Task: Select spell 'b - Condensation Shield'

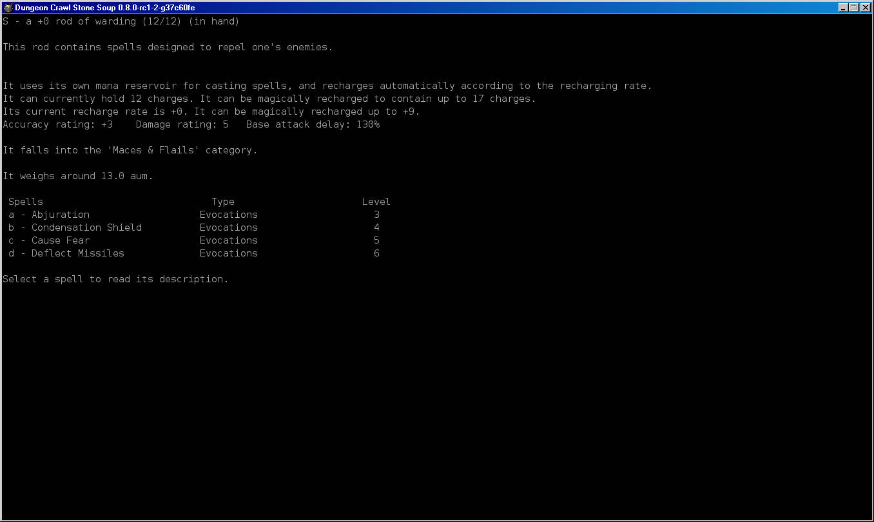Action: 75,227
